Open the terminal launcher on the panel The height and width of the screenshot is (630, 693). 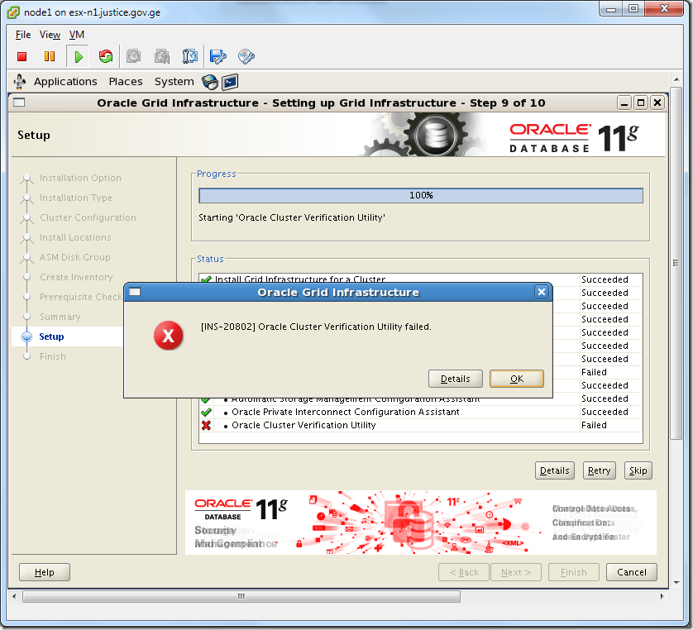[x=229, y=82]
